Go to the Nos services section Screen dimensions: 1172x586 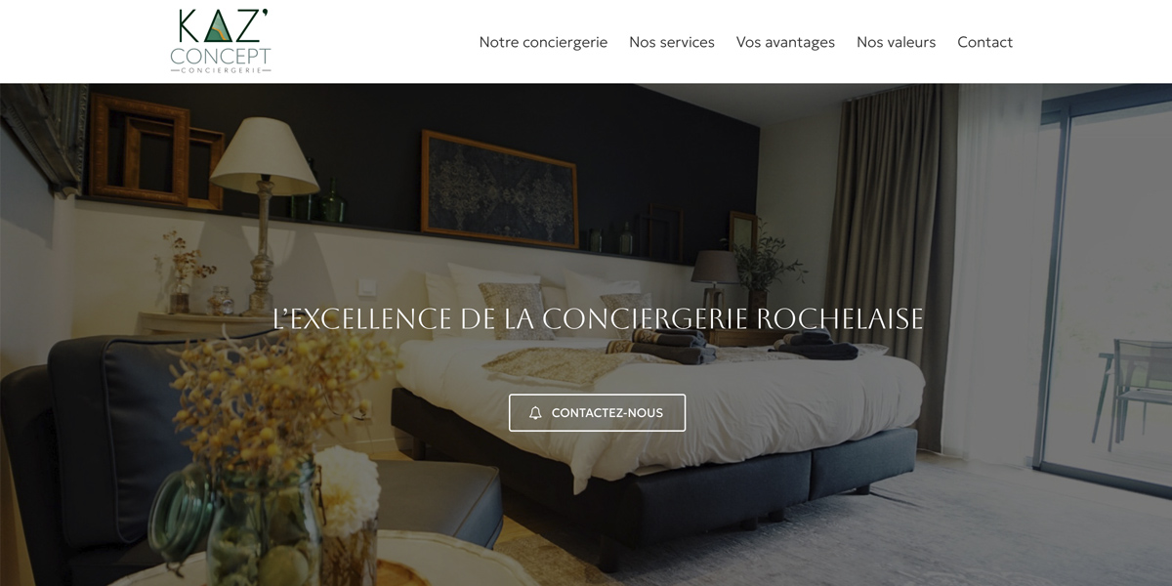point(672,42)
